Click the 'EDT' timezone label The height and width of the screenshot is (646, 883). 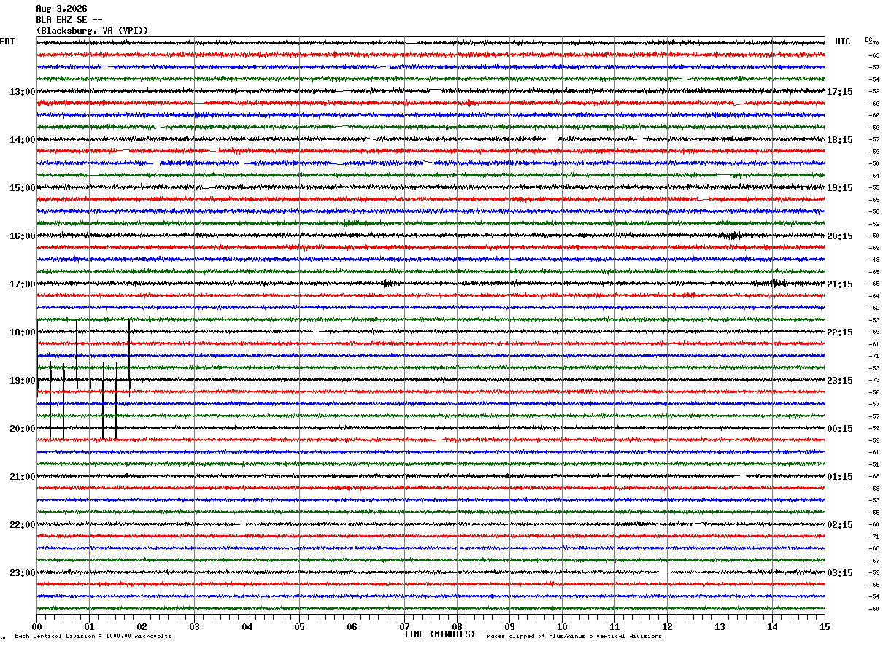(7, 42)
